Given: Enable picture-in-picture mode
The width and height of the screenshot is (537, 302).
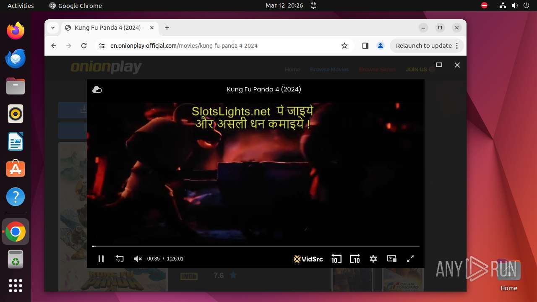Looking at the screenshot, I should (x=392, y=259).
